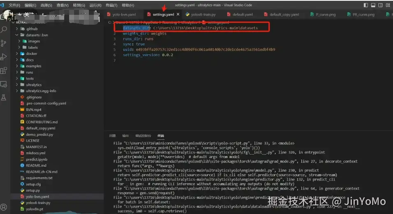This screenshot has height=214, width=393.
Task: Open LICENSE file
Action: [33, 141]
